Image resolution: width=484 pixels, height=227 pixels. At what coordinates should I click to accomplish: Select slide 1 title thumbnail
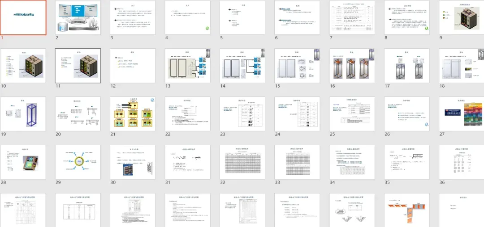(x=23, y=17)
